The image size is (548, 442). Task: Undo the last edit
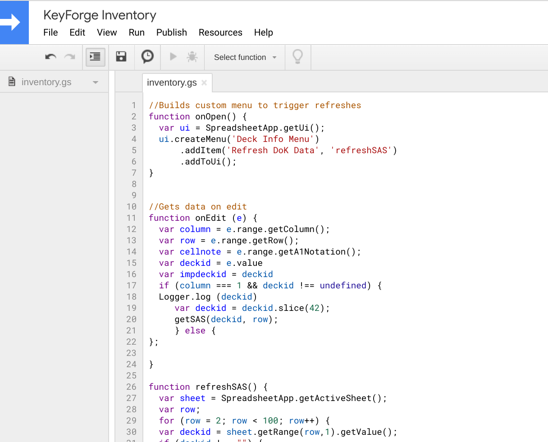tap(50, 57)
